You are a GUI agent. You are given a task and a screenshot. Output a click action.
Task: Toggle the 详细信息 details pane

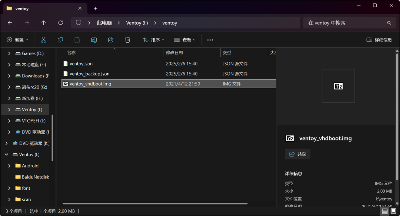coord(379,40)
